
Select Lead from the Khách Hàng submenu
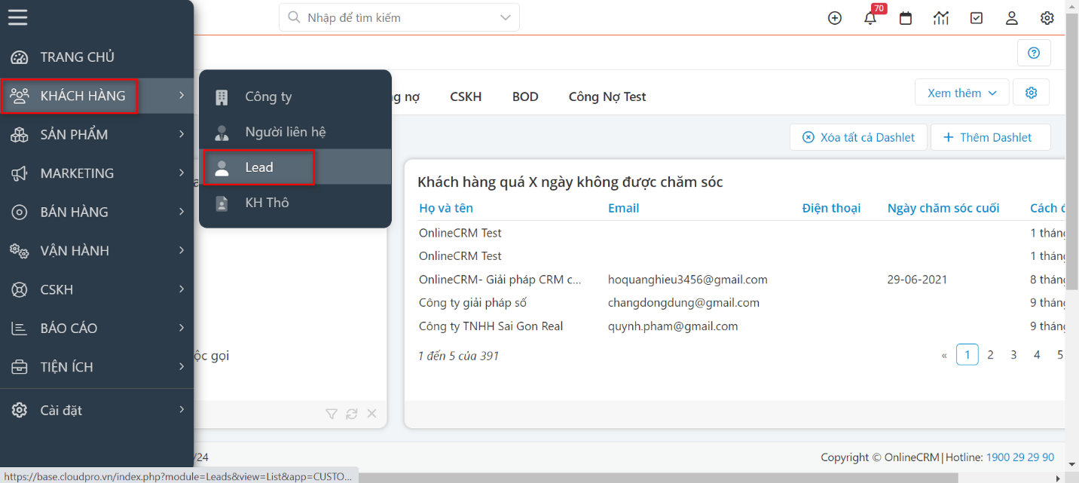coord(258,167)
